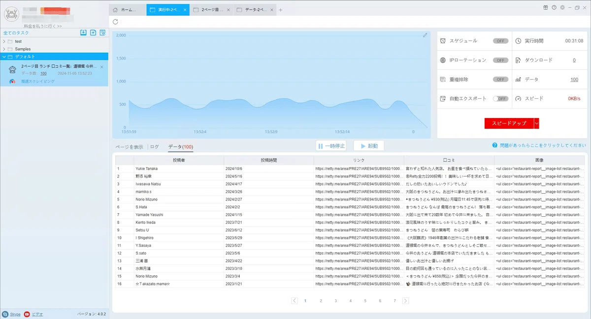Click the robot icon of the running task
This screenshot has height=319, width=591.
click(13, 70)
